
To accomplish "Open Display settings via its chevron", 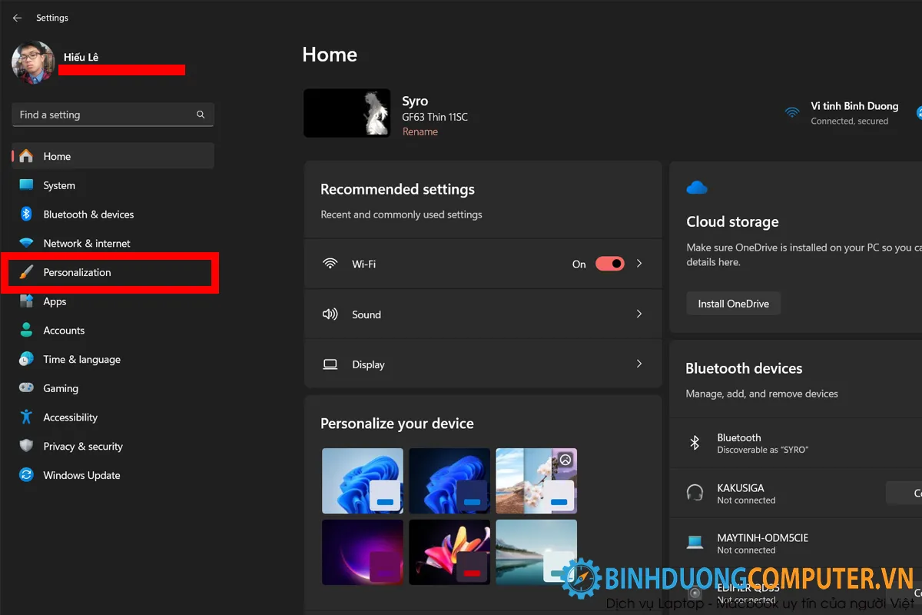I will 638,364.
